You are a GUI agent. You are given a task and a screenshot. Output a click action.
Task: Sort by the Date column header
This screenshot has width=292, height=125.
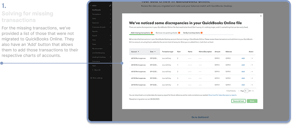coord(153,52)
